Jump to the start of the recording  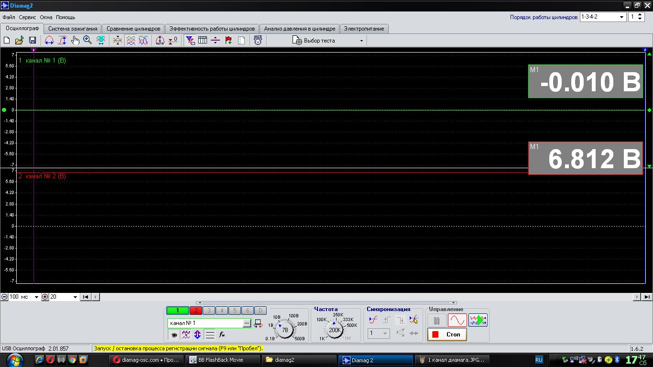click(86, 297)
